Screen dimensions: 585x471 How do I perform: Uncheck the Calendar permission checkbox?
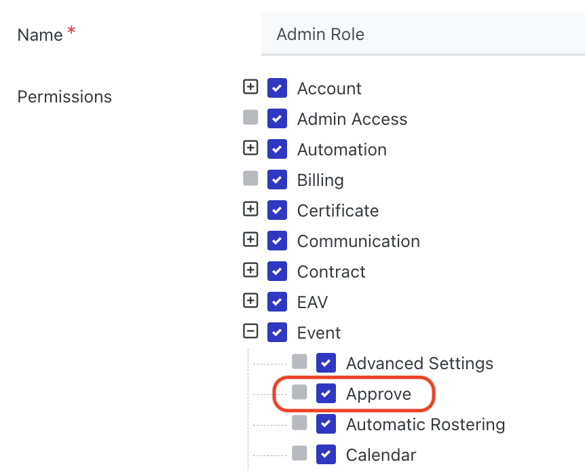click(x=326, y=454)
